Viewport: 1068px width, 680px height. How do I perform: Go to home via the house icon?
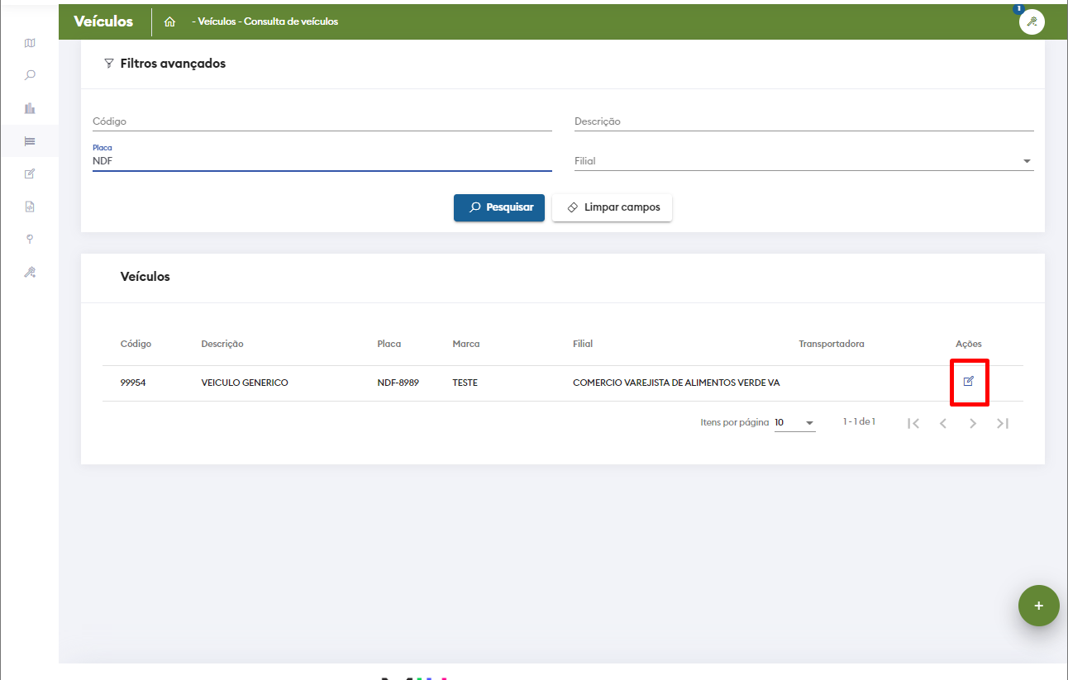[169, 21]
